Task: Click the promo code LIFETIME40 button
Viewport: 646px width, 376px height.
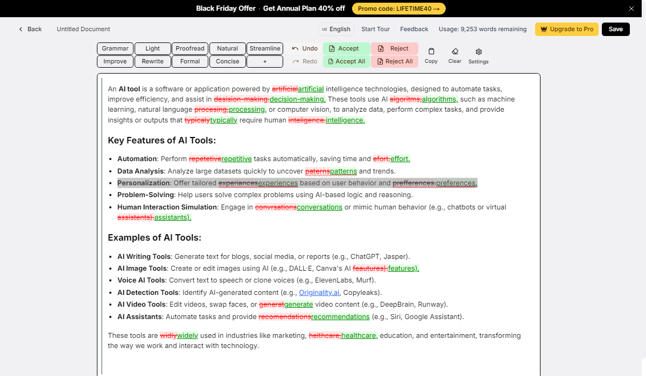Action: click(398, 9)
